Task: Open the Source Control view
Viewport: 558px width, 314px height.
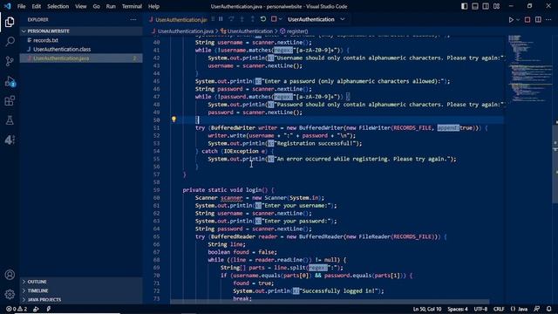Action: pyautogui.click(x=10, y=61)
